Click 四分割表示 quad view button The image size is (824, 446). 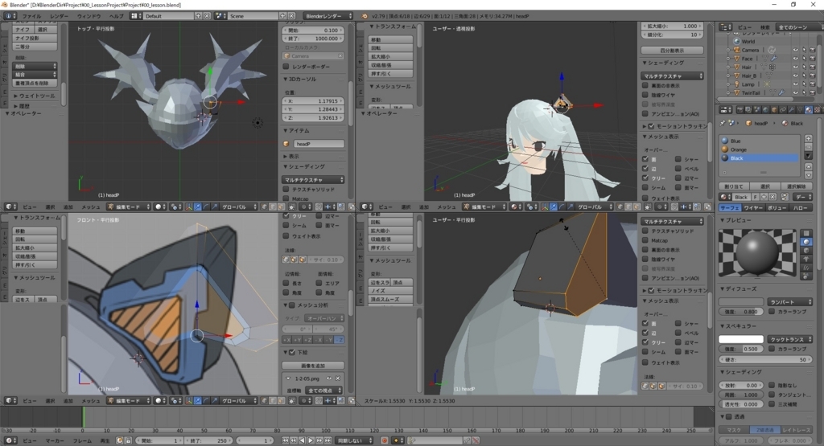pos(672,51)
